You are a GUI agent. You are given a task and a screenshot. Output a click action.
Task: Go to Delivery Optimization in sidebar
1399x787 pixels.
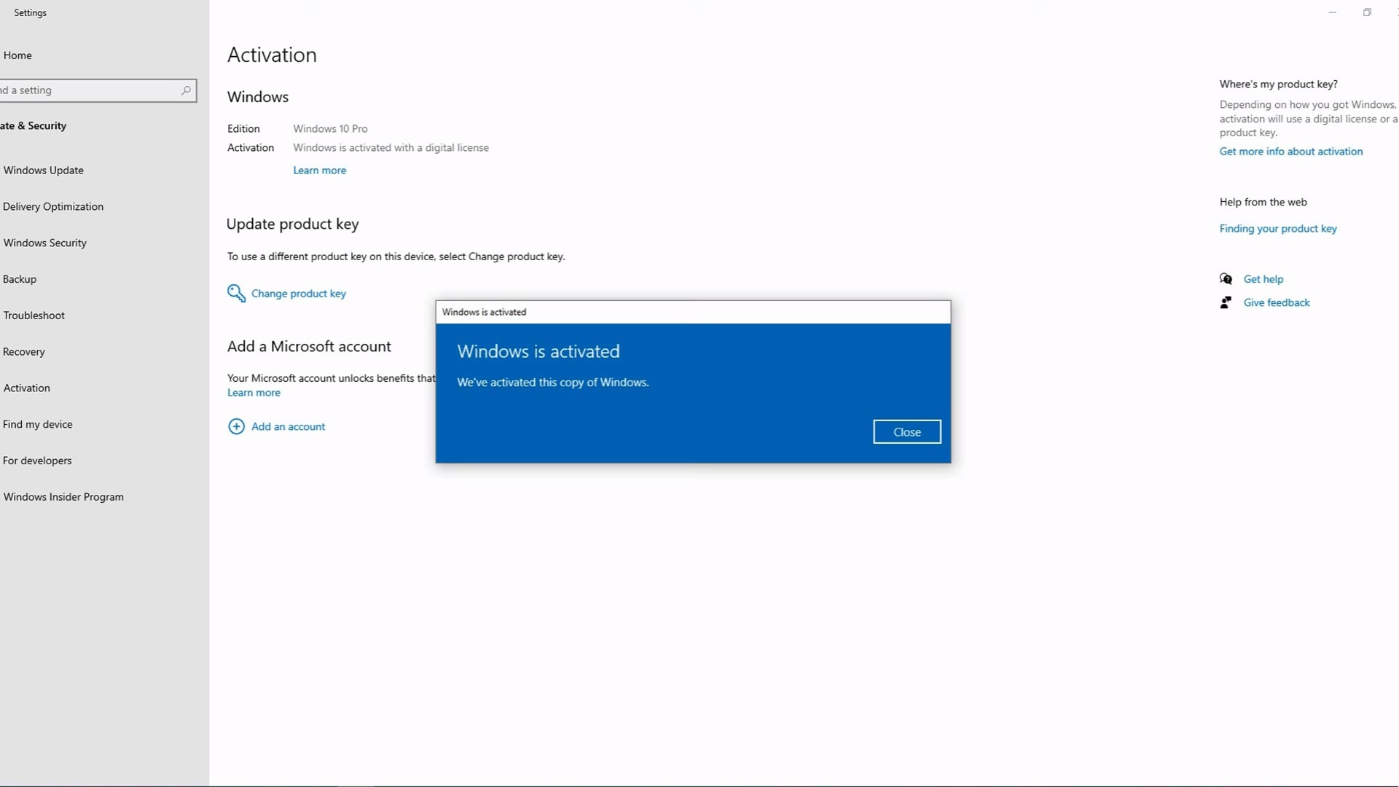point(53,207)
